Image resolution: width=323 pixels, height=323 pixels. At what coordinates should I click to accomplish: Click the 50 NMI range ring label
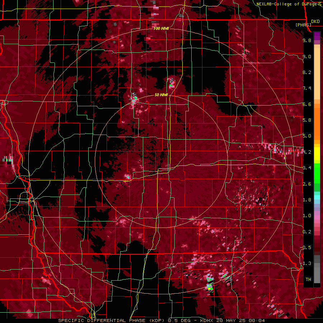(161, 95)
